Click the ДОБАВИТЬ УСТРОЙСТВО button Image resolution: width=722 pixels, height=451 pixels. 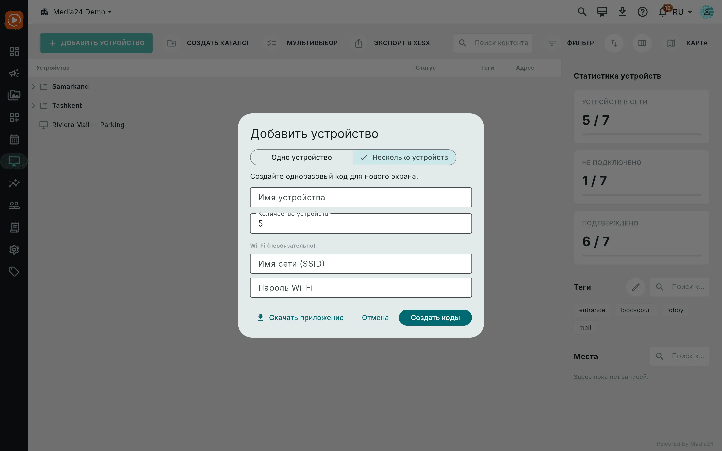click(96, 43)
